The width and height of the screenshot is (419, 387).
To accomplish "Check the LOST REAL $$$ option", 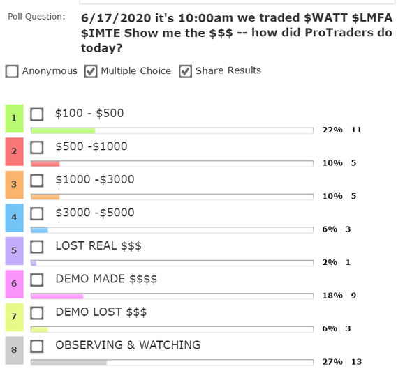I will click(x=37, y=246).
